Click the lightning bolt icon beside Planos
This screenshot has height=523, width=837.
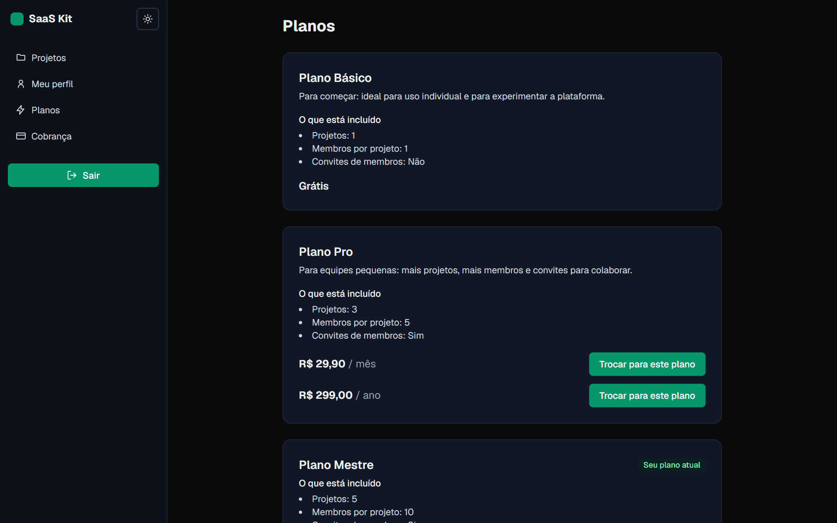(21, 110)
